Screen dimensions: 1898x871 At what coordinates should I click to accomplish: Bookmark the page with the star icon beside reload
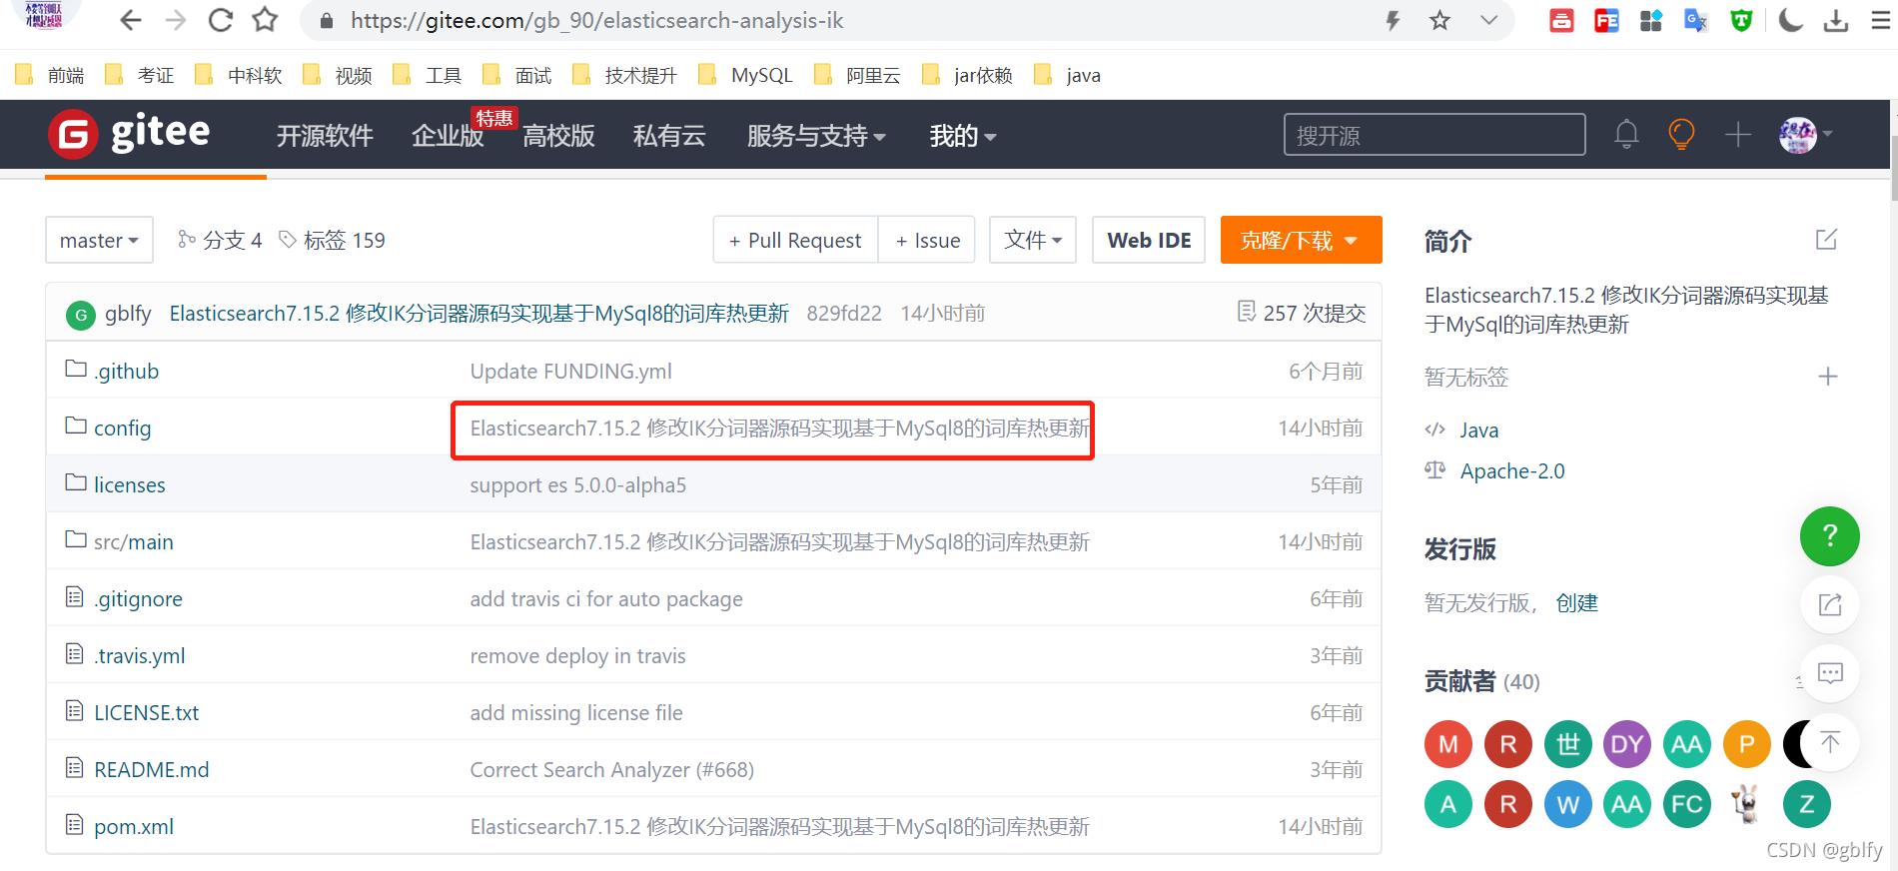[265, 20]
